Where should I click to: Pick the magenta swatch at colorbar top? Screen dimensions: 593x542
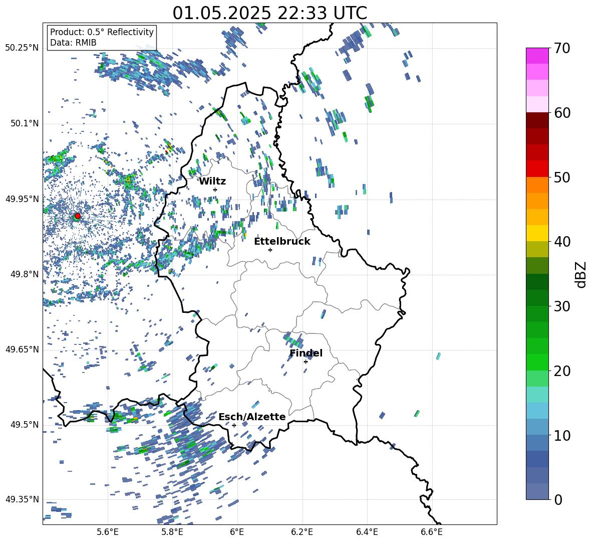537,56
